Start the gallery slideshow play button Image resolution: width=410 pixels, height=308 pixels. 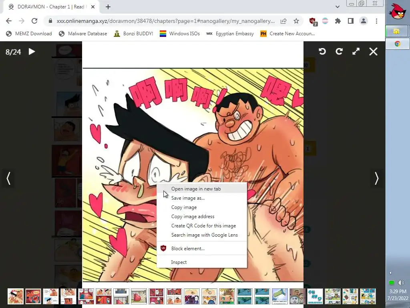(32, 52)
